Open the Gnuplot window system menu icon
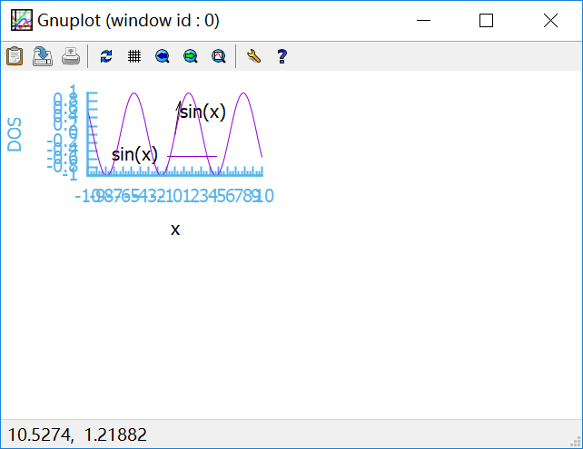The height and width of the screenshot is (449, 583). click(x=21, y=20)
